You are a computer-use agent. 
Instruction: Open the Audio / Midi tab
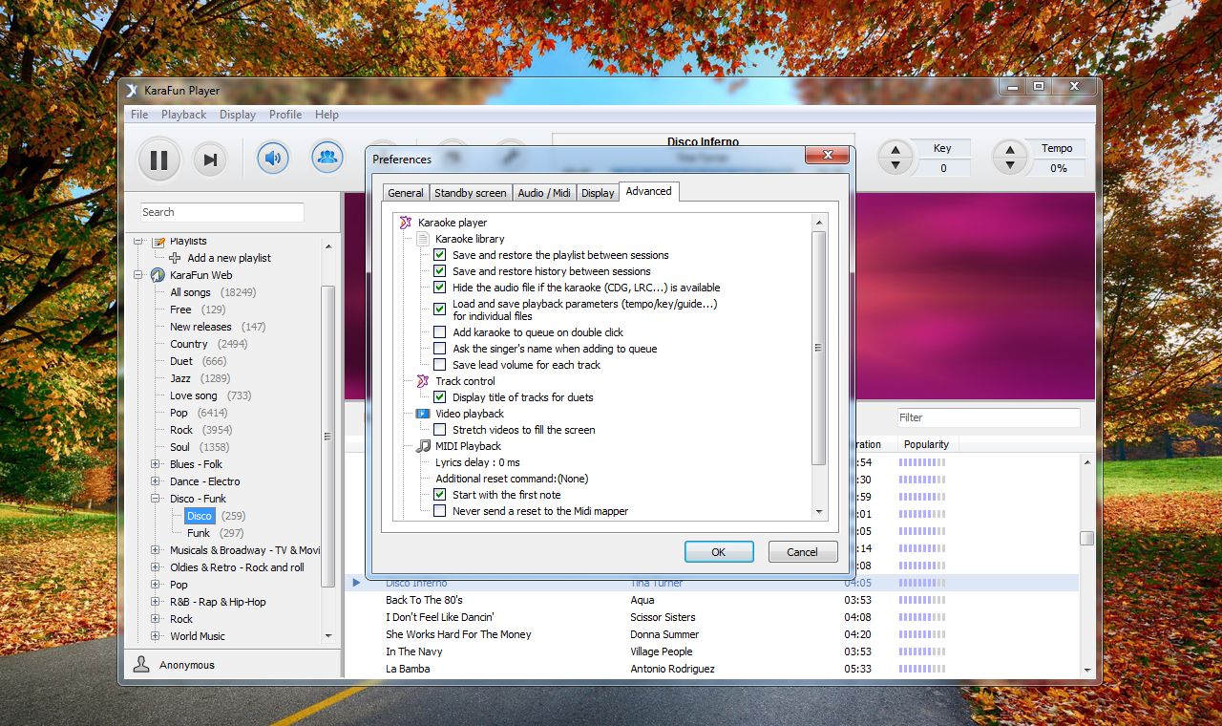click(544, 193)
